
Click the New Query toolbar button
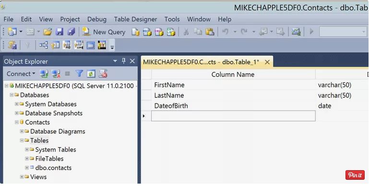tap(104, 32)
